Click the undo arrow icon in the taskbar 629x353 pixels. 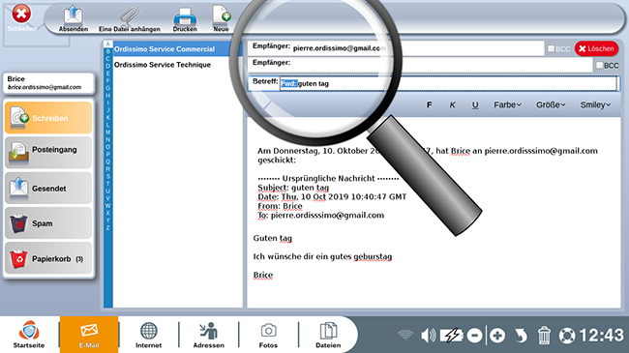coord(521,336)
